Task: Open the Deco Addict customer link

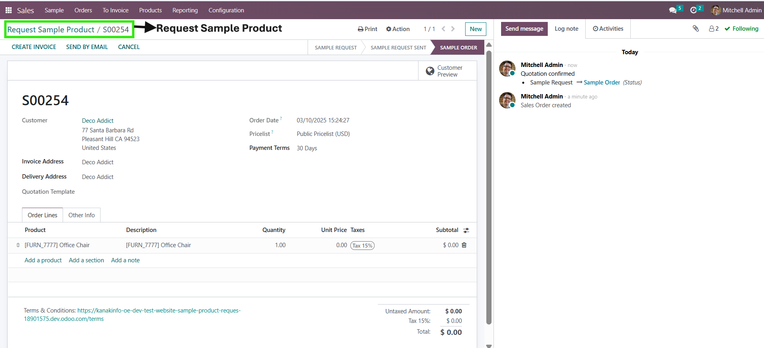Action: tap(98, 121)
